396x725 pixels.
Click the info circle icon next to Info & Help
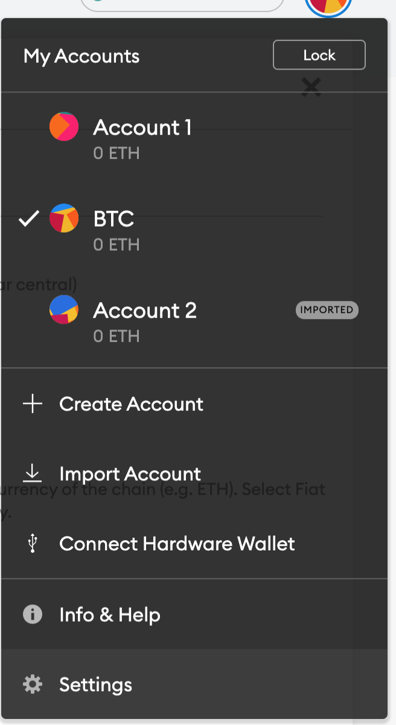click(x=33, y=614)
